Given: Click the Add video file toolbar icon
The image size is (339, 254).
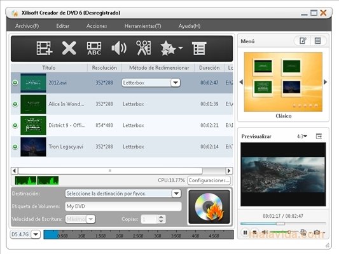Looking at the screenshot, I should pos(45,48).
